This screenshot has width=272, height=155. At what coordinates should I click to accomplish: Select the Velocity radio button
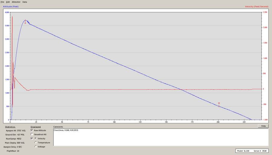[36, 138]
